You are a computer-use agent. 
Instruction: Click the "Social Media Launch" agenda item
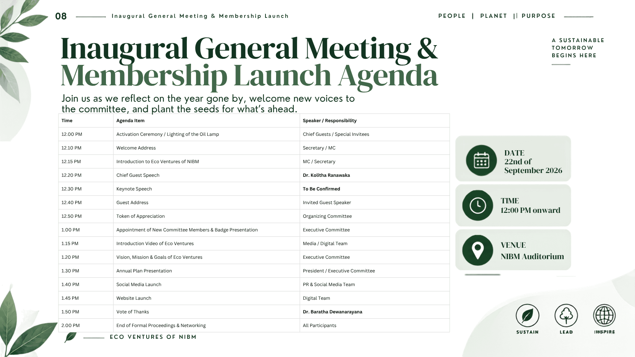pos(139,285)
